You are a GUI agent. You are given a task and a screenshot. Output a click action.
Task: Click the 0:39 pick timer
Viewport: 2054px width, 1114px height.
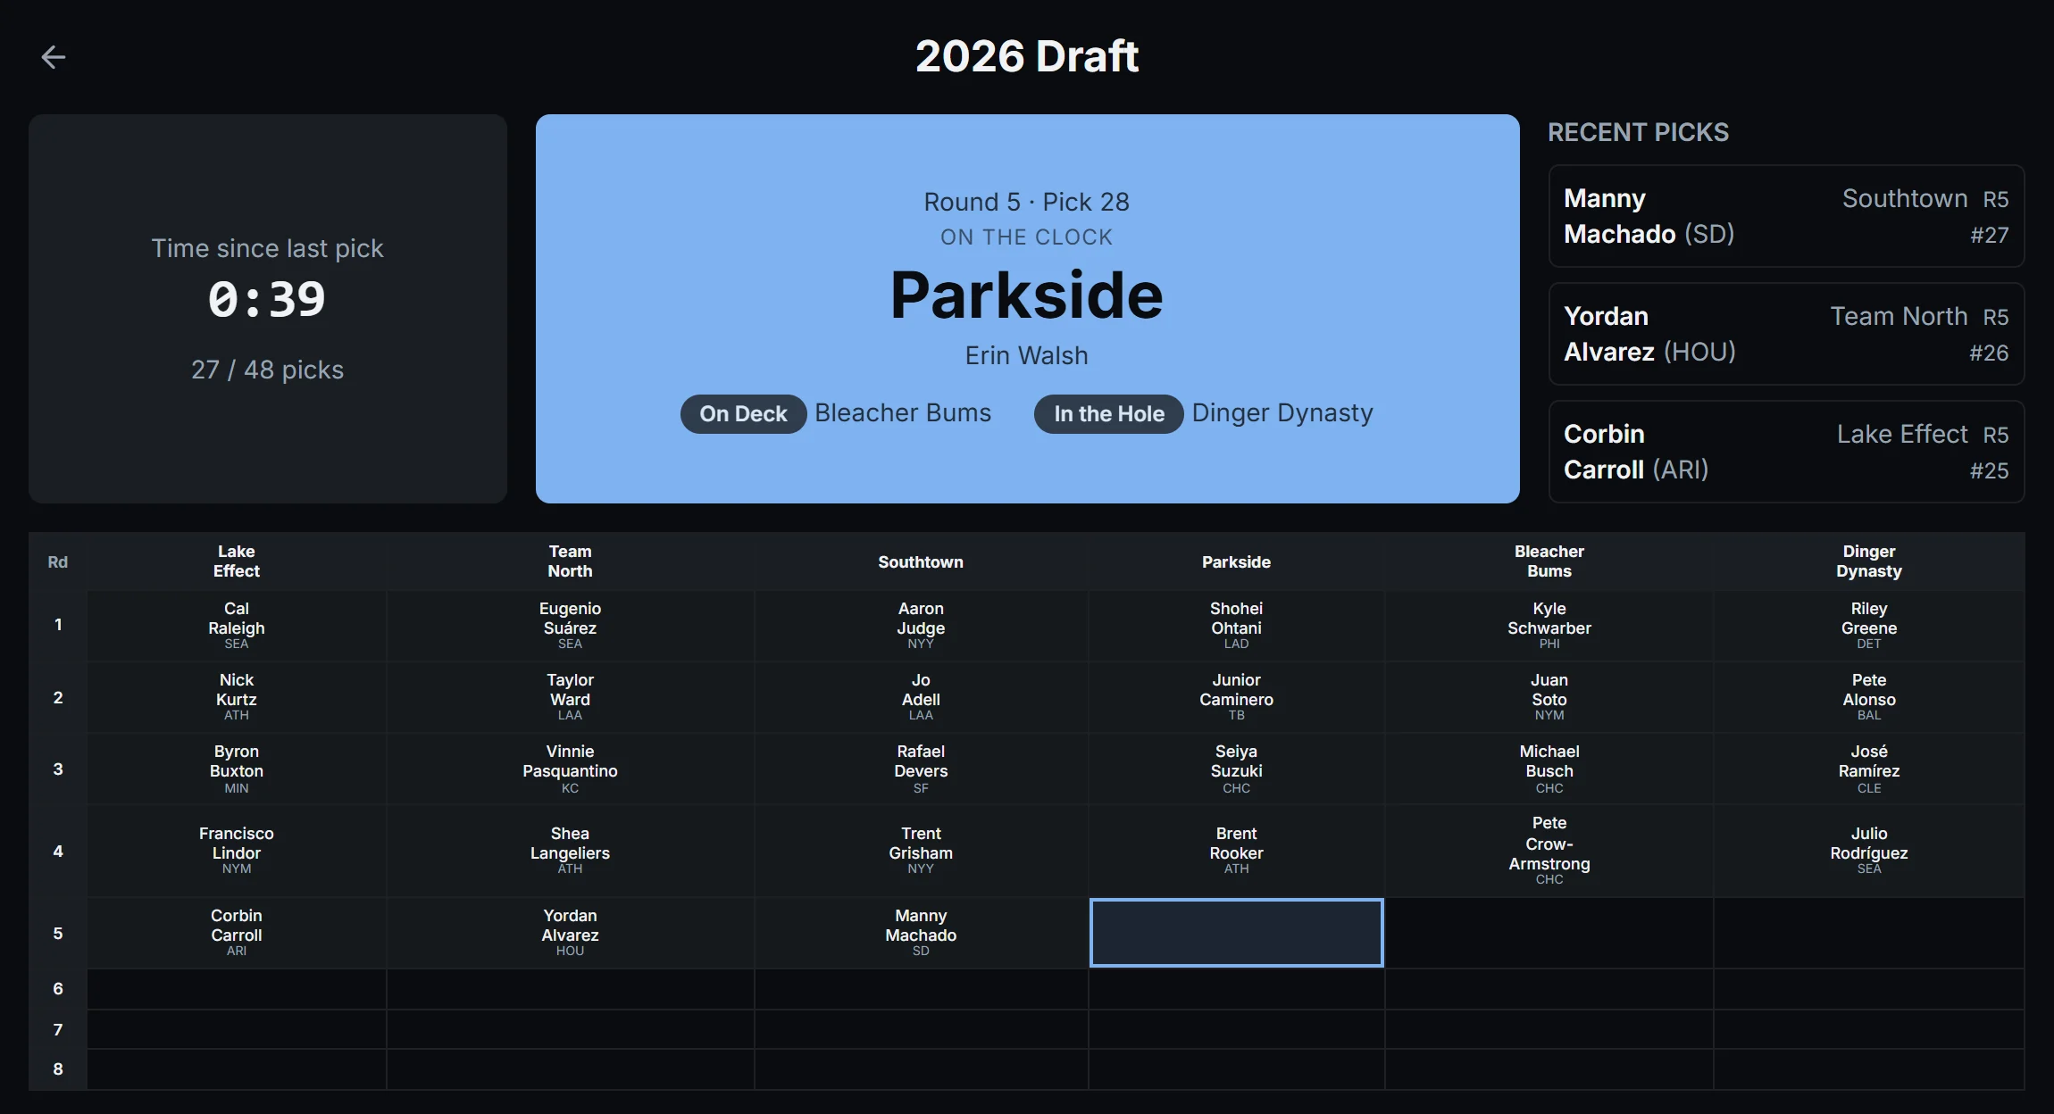pos(267,300)
